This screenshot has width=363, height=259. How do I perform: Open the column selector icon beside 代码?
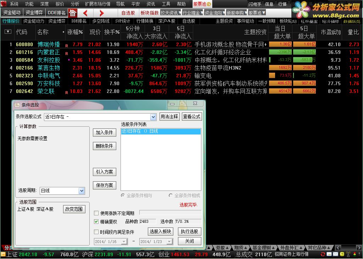click(8, 32)
